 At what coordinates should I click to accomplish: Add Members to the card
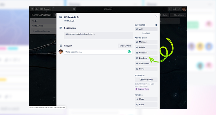point(146,42)
